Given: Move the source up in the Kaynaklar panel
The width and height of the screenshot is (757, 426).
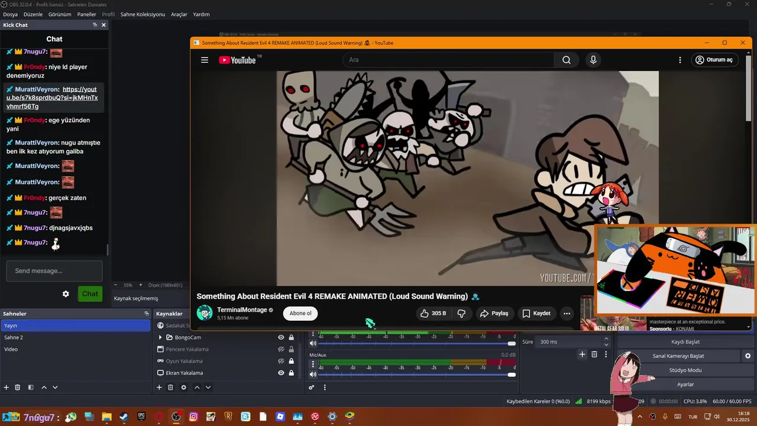Looking at the screenshot, I should 197,388.
